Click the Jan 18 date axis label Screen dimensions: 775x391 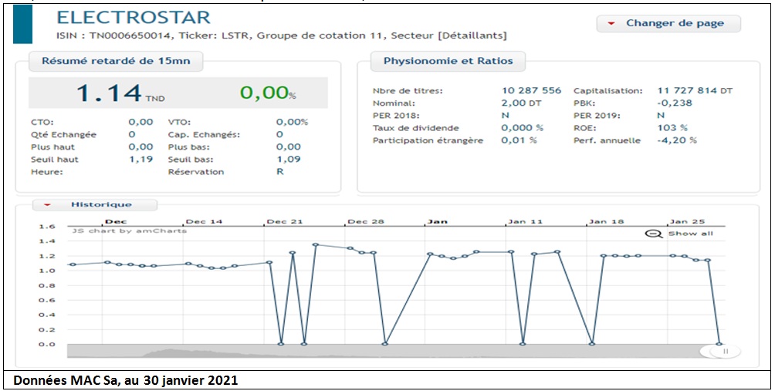[x=607, y=221]
